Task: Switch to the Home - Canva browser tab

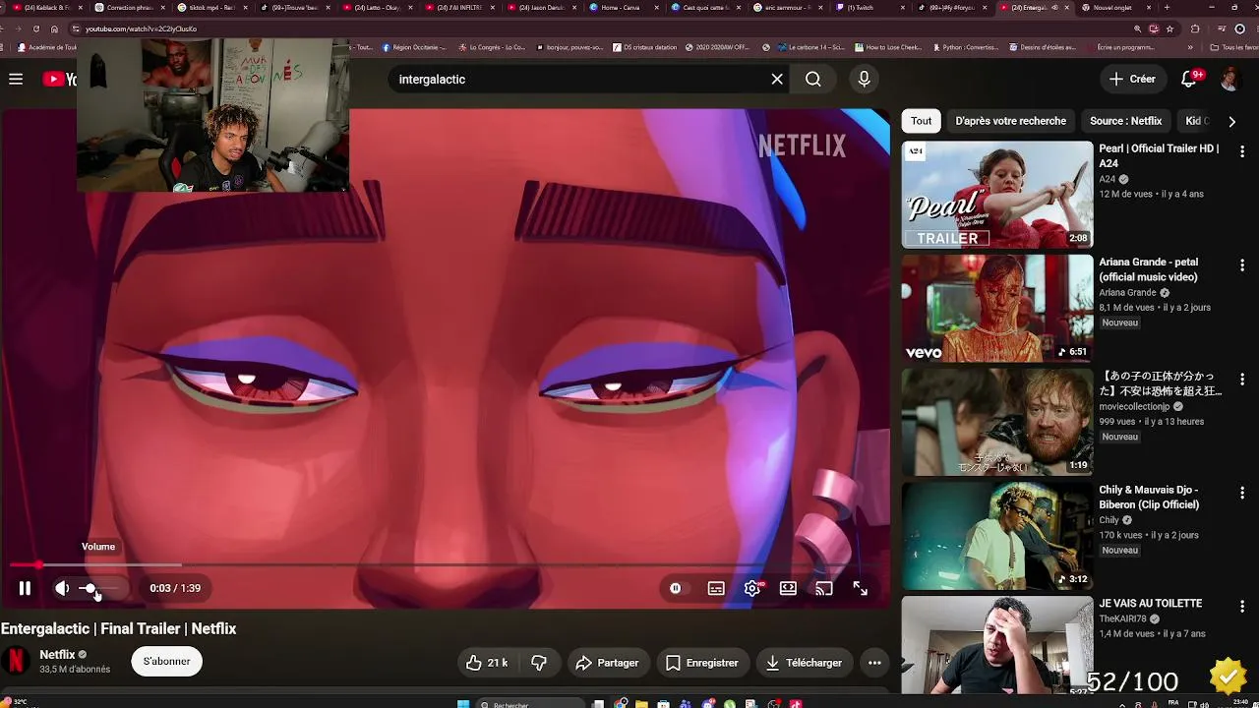Action: coord(622,7)
